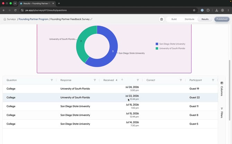The width and height of the screenshot is (232, 144).
Task: Click the University of South Florida chart label
Action: click(x=62, y=39)
